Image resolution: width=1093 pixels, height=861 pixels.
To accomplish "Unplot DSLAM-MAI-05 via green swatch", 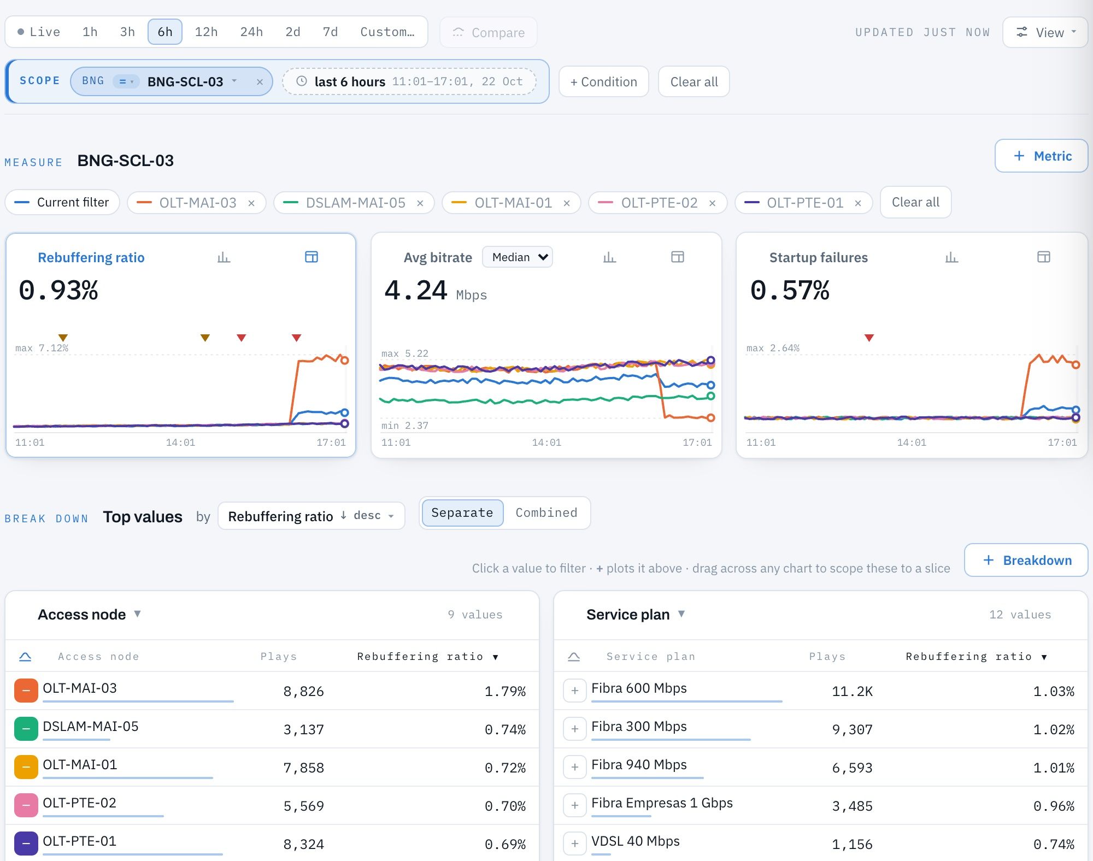I will click(26, 729).
